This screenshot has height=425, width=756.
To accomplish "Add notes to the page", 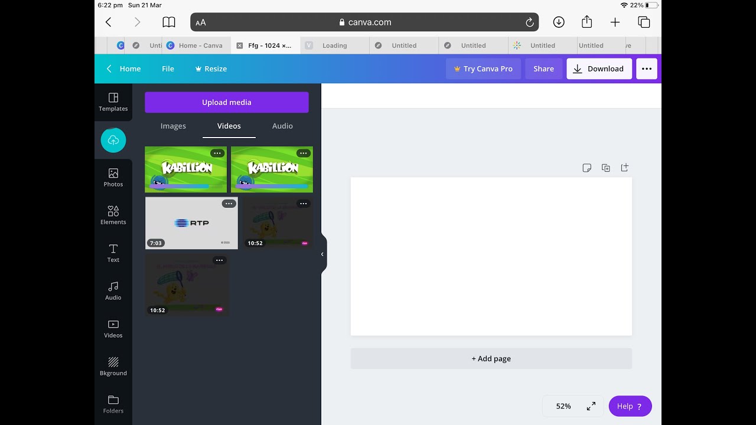I will (586, 168).
